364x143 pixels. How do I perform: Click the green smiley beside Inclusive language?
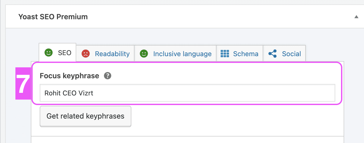[144, 54]
